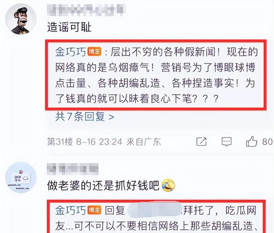
Task: Tap the 造谣可耻 comment text
Action: 69,27
